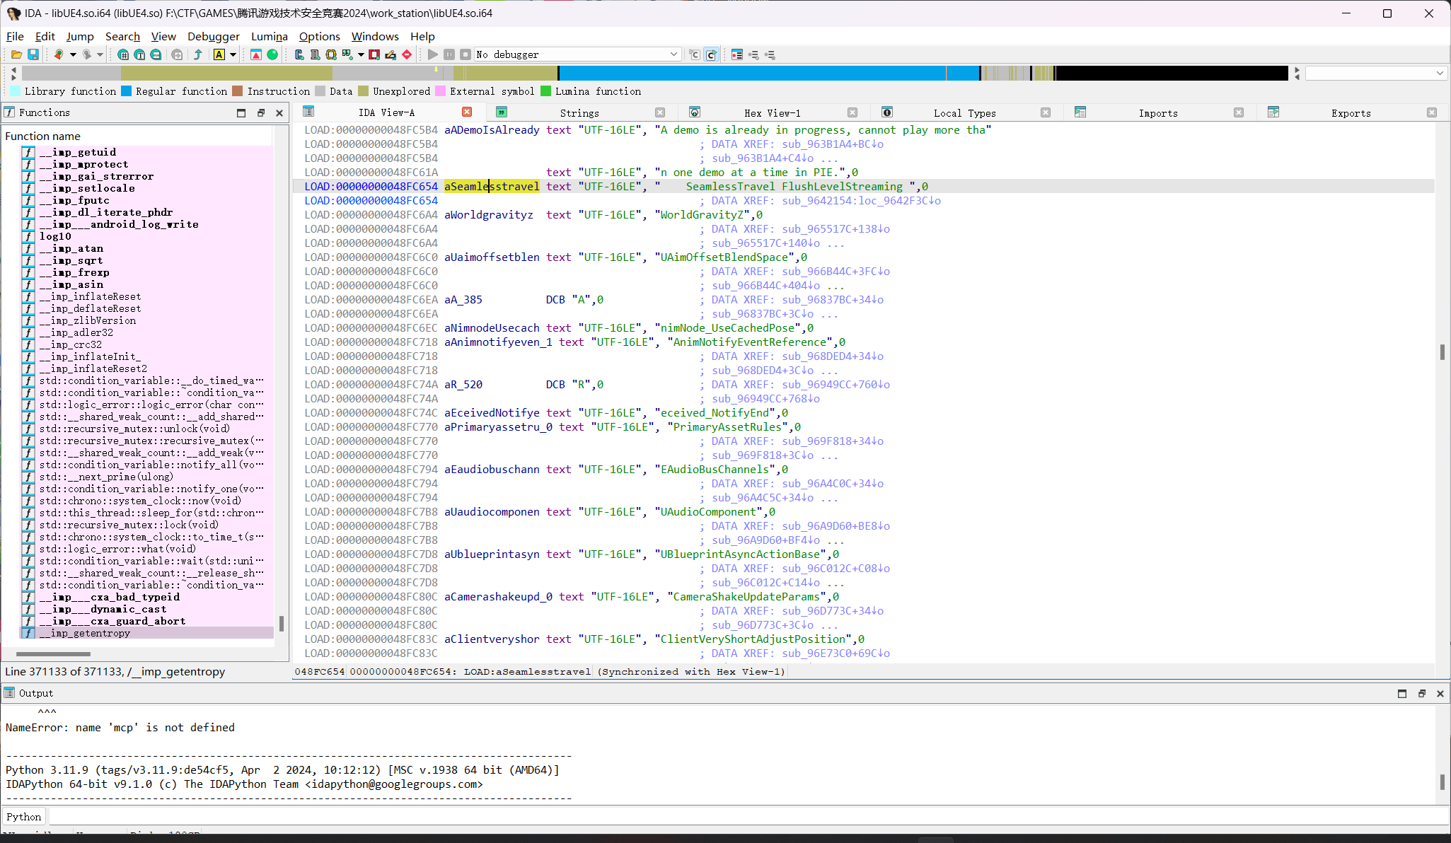1451x843 pixels.
Task: Follow xref sub_9642154:loc_9642F3C
Action: click(x=861, y=200)
